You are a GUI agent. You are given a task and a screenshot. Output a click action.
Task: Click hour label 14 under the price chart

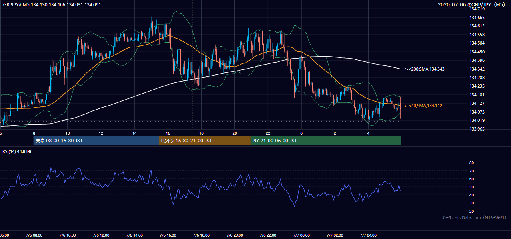click(134, 133)
